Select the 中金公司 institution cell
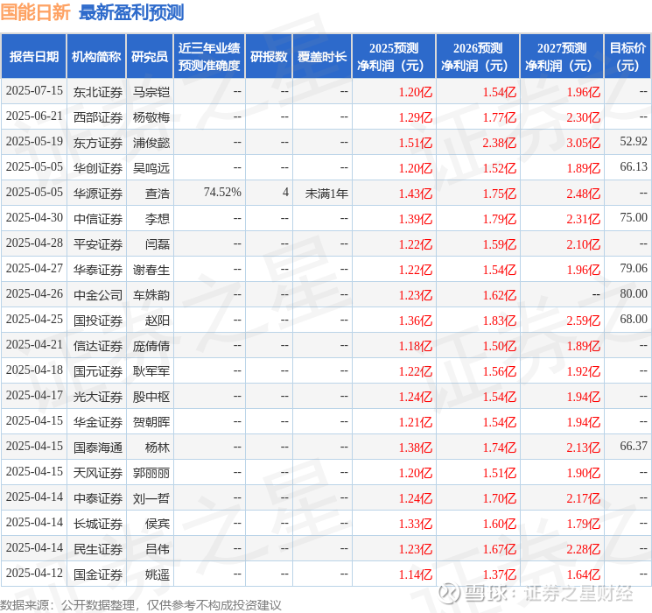The height and width of the screenshot is (613, 652). pos(98,295)
